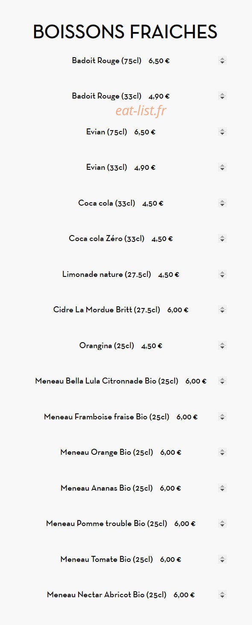Click the stepper next to Evian (75cl)
This screenshot has height=625, width=252.
coord(222,132)
